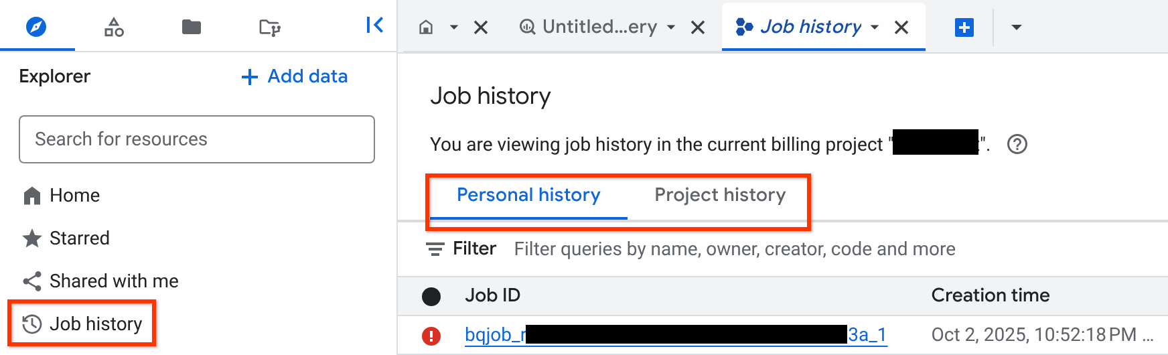
Task: Select the Explorer compass icon
Action: (36, 27)
